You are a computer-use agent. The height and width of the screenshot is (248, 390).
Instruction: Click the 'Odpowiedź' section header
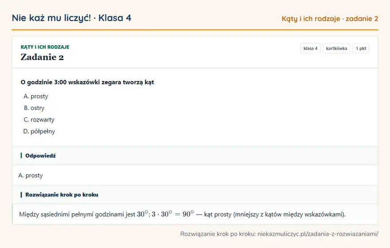click(x=195, y=155)
